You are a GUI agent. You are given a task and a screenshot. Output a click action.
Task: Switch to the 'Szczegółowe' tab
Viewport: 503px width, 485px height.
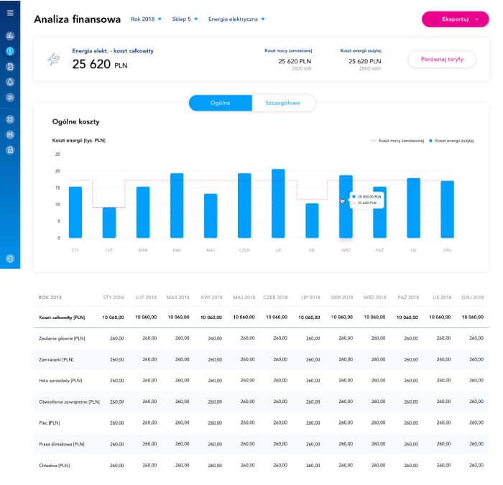pos(283,103)
